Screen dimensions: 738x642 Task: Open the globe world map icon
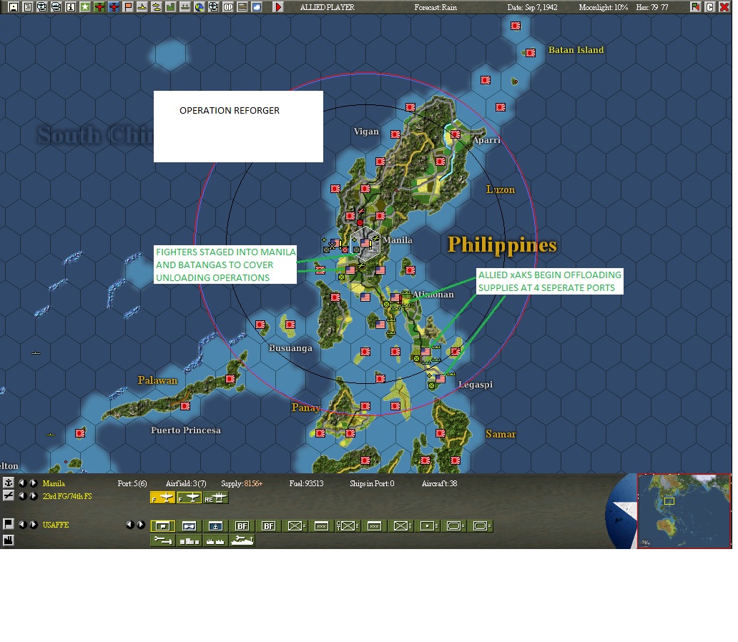click(x=200, y=7)
